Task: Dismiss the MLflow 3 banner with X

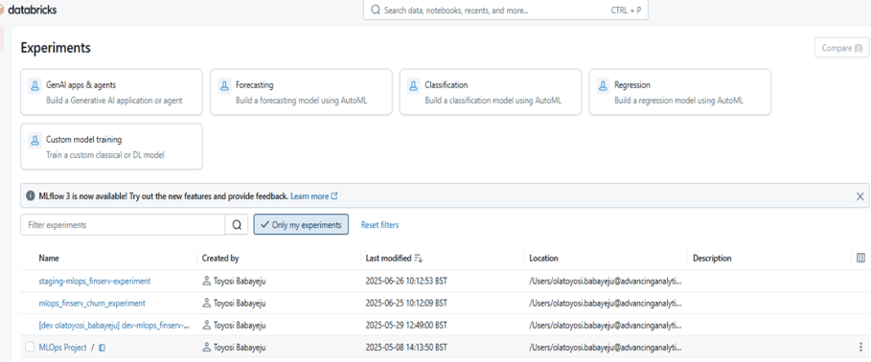Action: pyautogui.click(x=860, y=196)
